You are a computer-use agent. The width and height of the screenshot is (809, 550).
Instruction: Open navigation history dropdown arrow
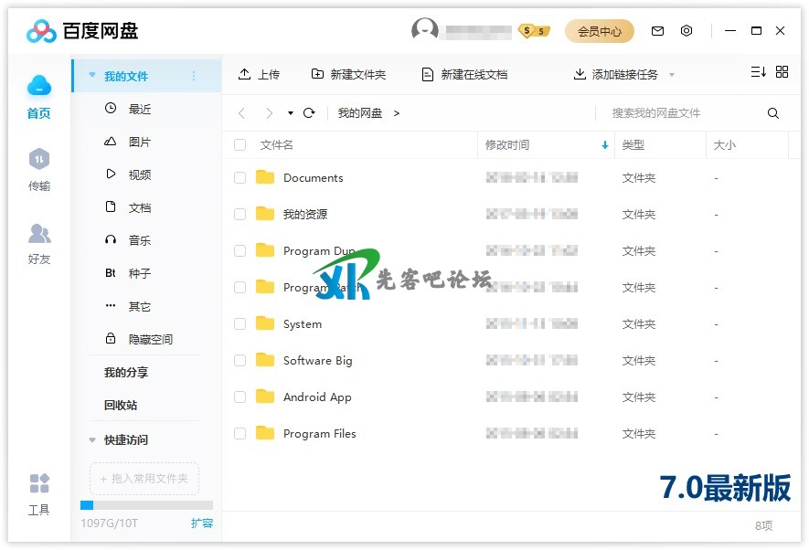(291, 113)
